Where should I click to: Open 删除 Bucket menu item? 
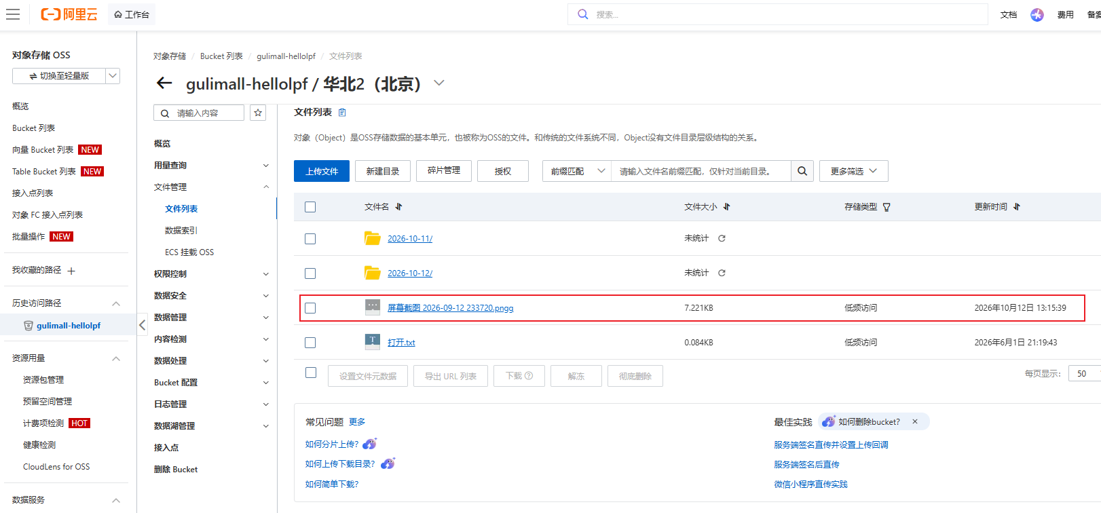click(176, 470)
